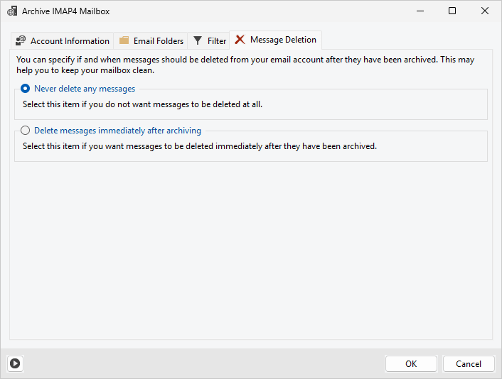The height and width of the screenshot is (379, 502).
Task: Minimize the Archive IMAP4 Mailbox window
Action: click(x=420, y=11)
